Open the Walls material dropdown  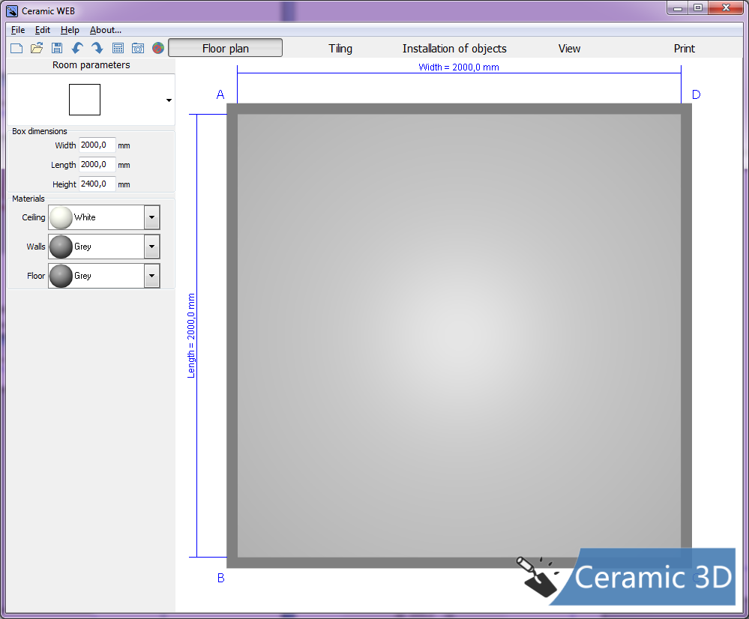coord(152,247)
